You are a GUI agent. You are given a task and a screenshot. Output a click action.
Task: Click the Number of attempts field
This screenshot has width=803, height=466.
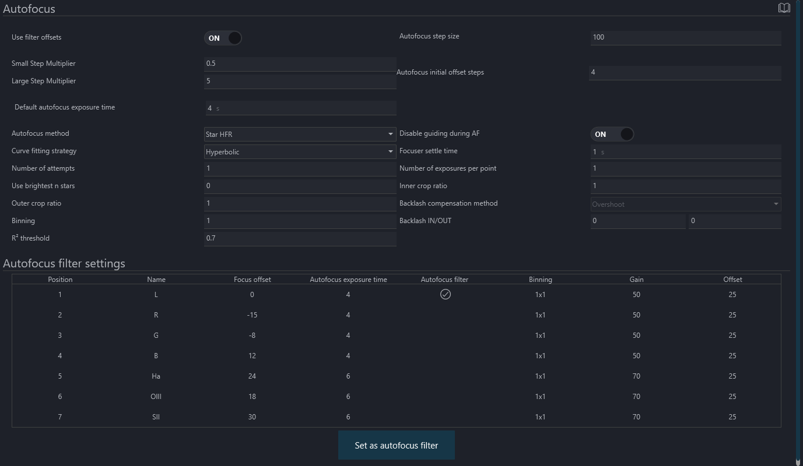click(300, 168)
